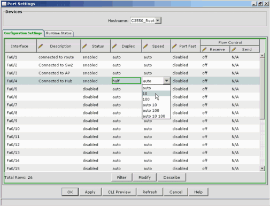
Task: Click the table scrollbar up arrow
Action: (262, 56)
